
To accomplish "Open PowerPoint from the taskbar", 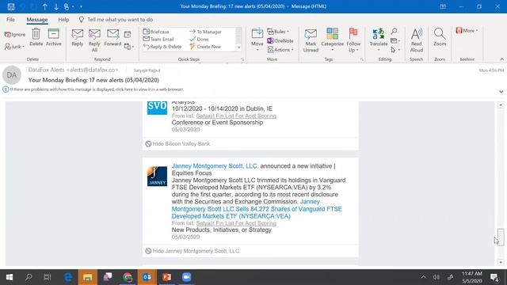I will (167, 277).
